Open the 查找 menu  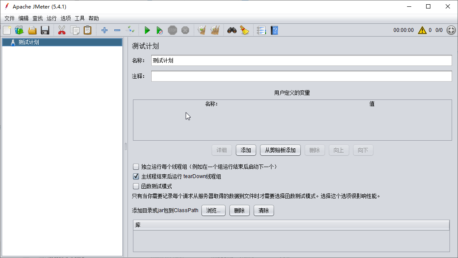click(37, 18)
